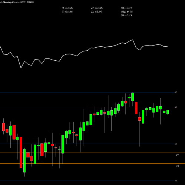Select the 'OC: 0.78' reading

click(x=127, y=8)
